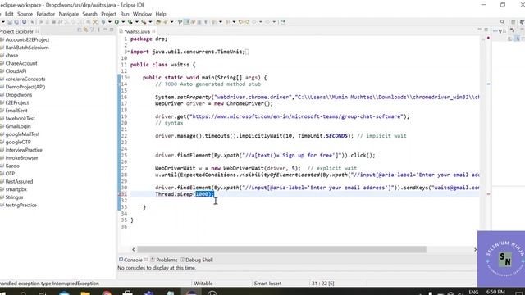Viewport: 525px width, 295px height.
Task: Click the Coverage run icon
Action: (x=130, y=22)
